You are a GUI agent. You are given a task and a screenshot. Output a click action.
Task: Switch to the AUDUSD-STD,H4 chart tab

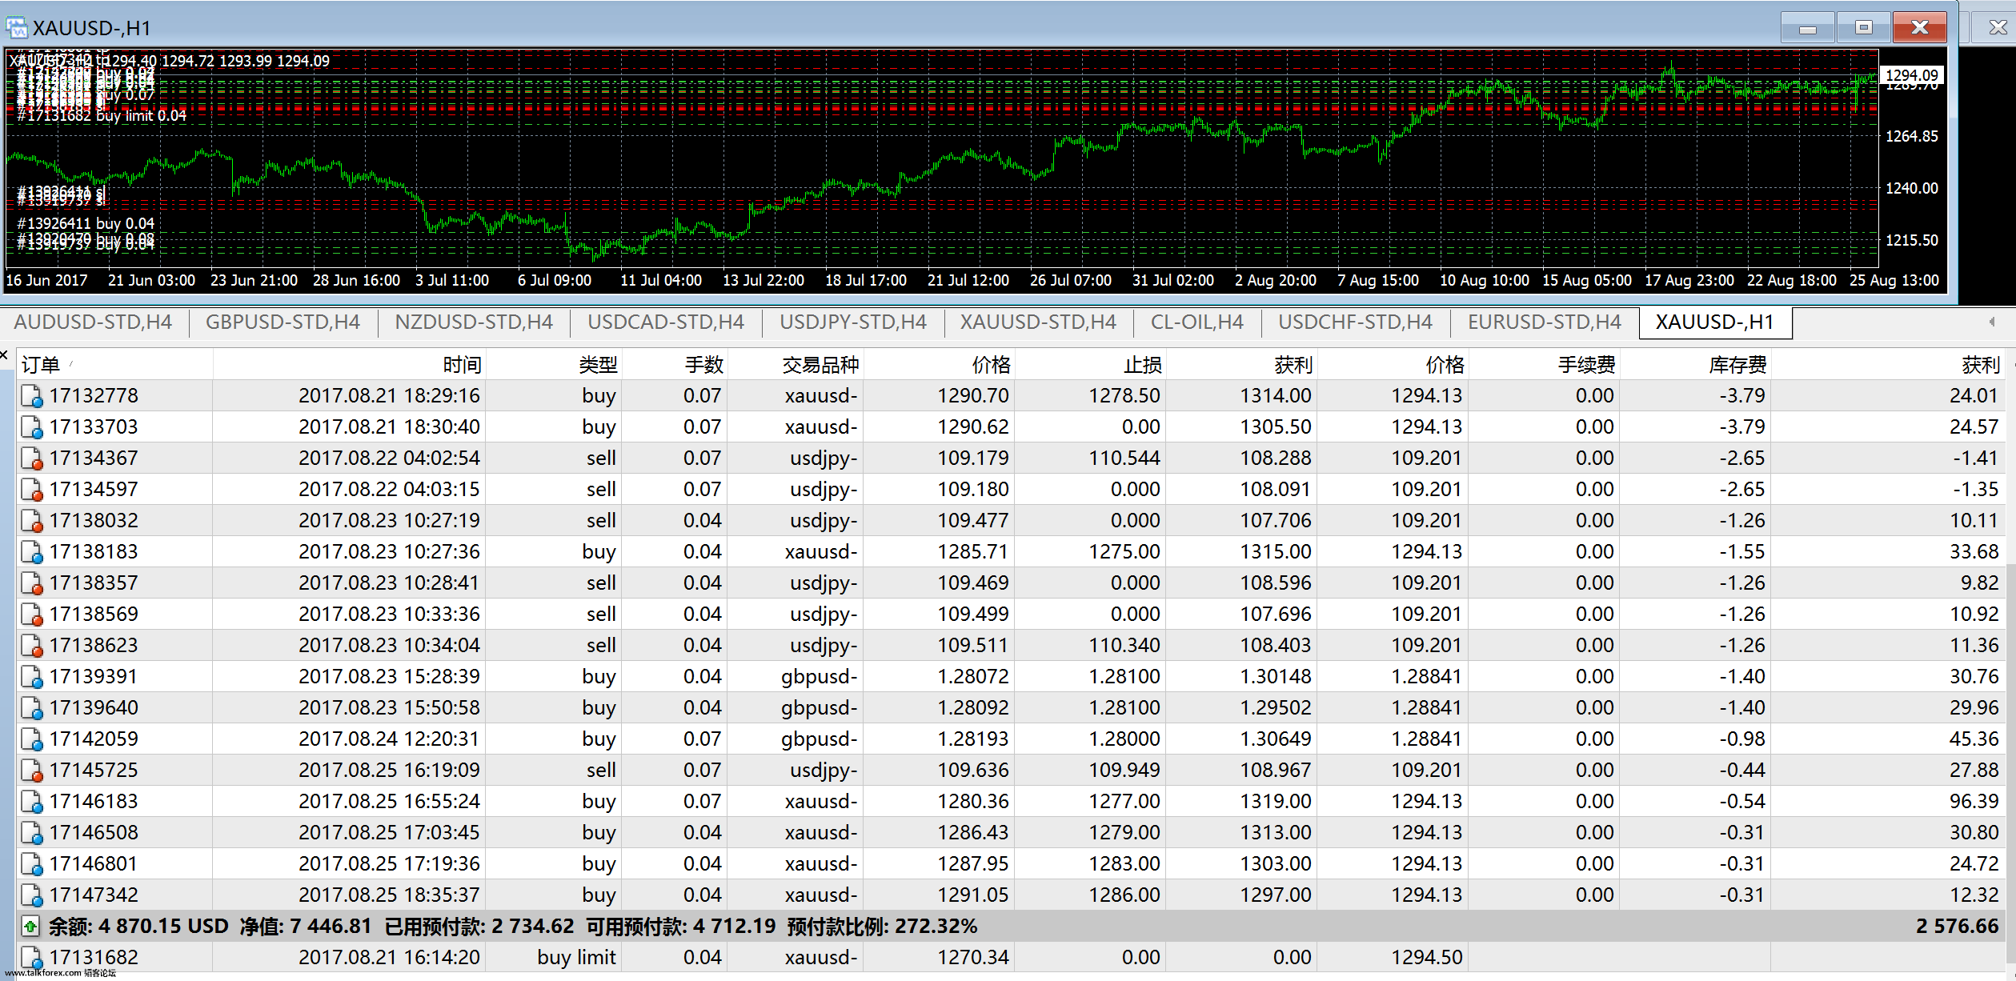[x=93, y=322]
